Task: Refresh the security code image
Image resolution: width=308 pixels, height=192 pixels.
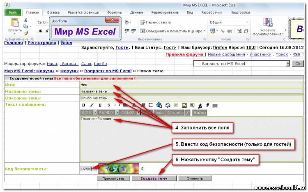Action: pos(142,169)
